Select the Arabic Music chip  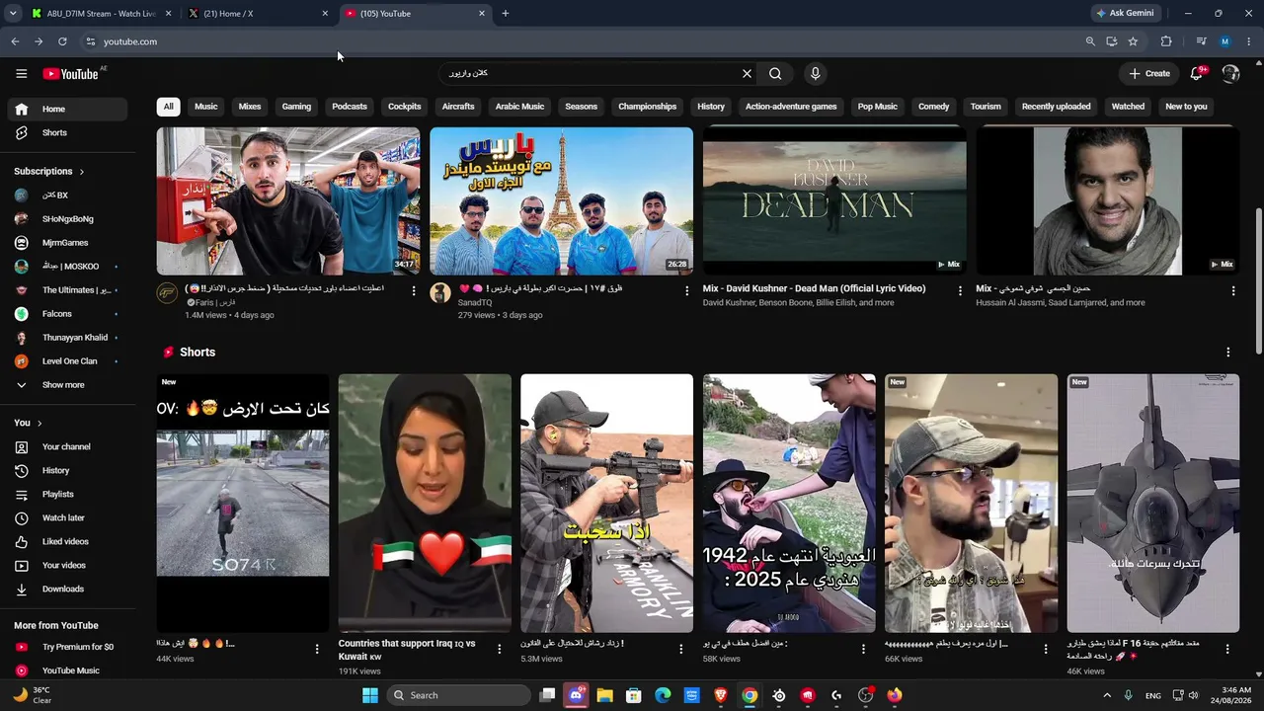(x=519, y=107)
